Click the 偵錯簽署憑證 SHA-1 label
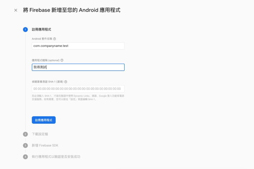254x169 pixels. tap(47, 82)
